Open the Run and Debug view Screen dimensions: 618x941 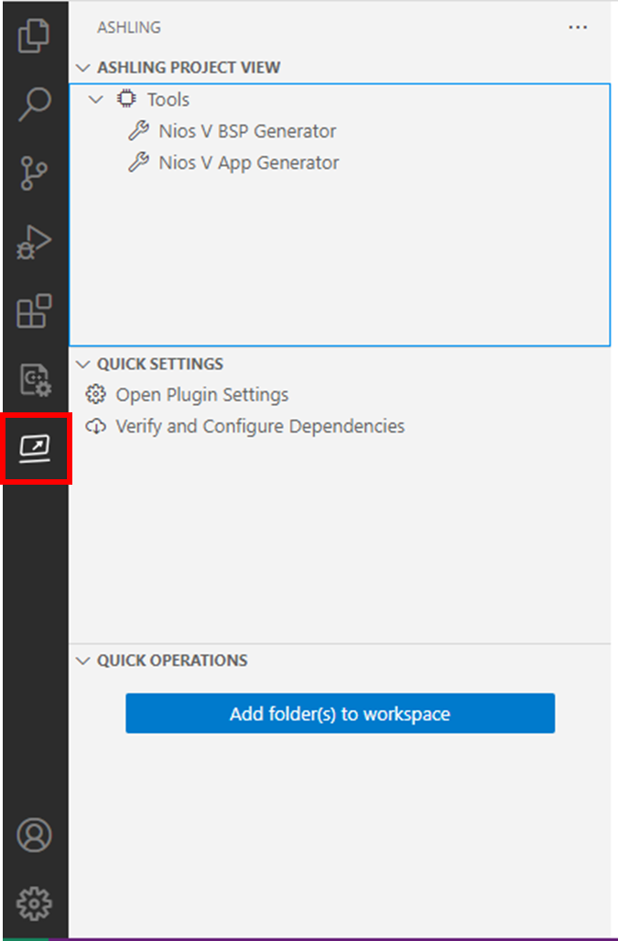35,241
